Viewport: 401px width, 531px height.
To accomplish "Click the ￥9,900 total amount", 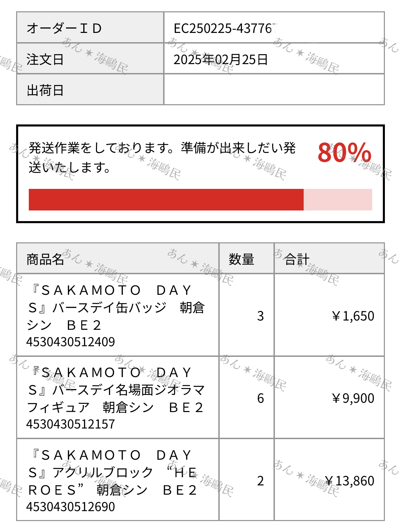I will [353, 398].
